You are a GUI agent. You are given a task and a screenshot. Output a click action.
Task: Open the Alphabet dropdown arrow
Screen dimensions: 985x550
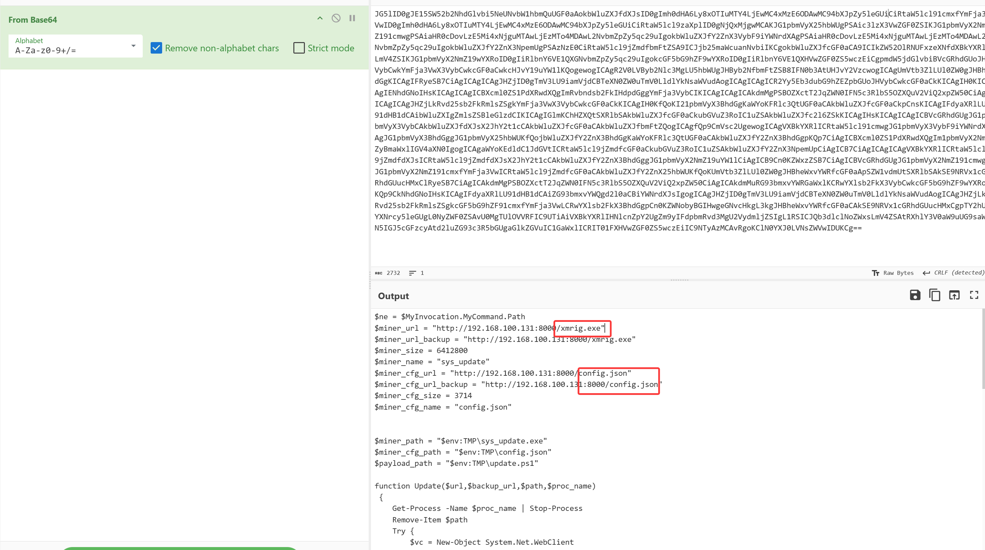tap(134, 46)
